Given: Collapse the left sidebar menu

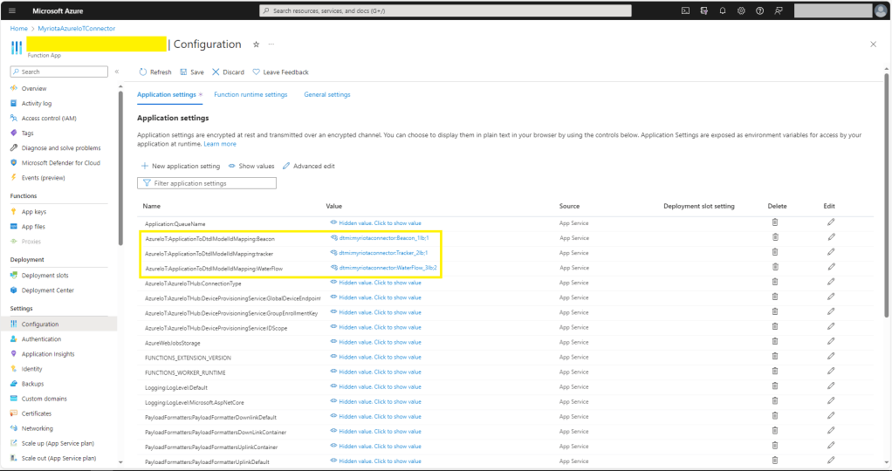Looking at the screenshot, I should (x=117, y=72).
